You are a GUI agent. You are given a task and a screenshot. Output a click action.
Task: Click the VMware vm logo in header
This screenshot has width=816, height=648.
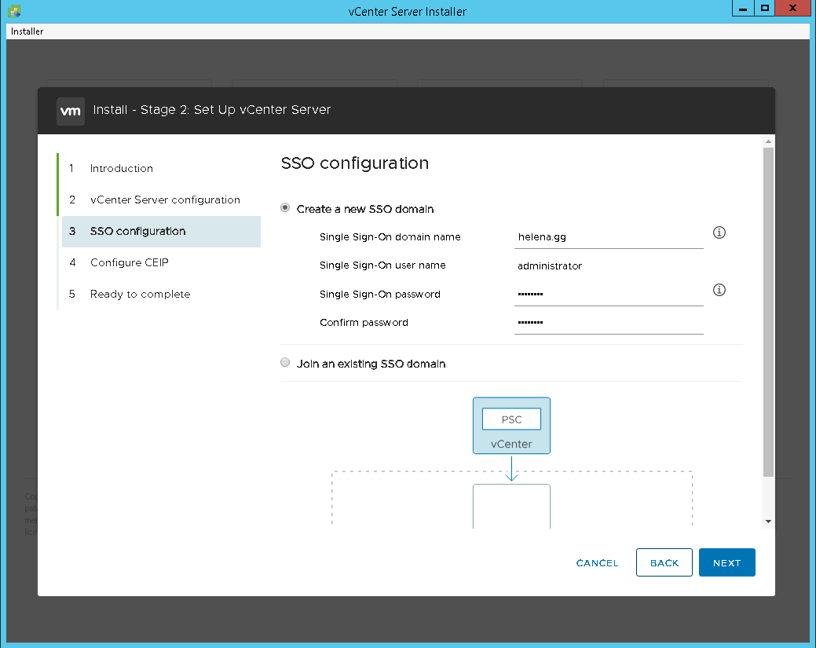coord(71,111)
